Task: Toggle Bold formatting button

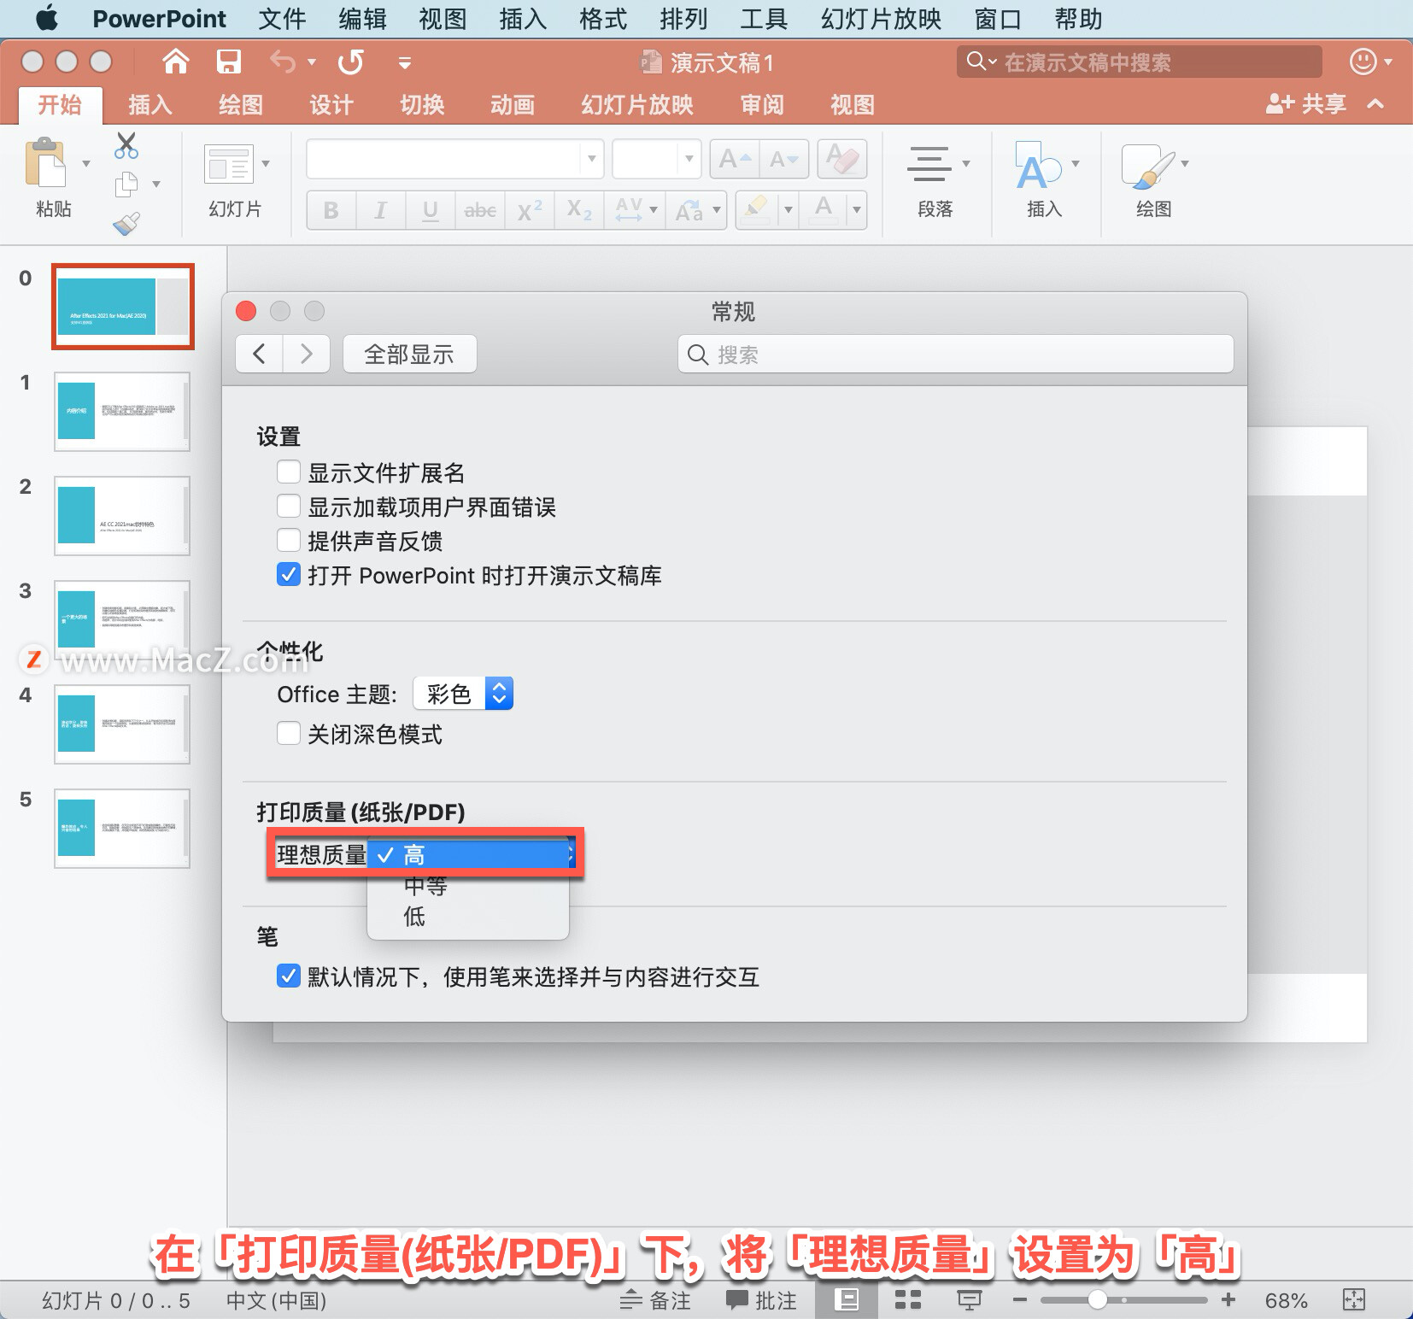Action: [x=331, y=210]
